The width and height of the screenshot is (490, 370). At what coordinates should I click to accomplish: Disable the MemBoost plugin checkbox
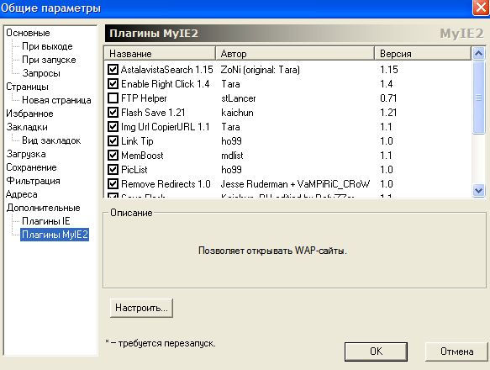pyautogui.click(x=113, y=155)
